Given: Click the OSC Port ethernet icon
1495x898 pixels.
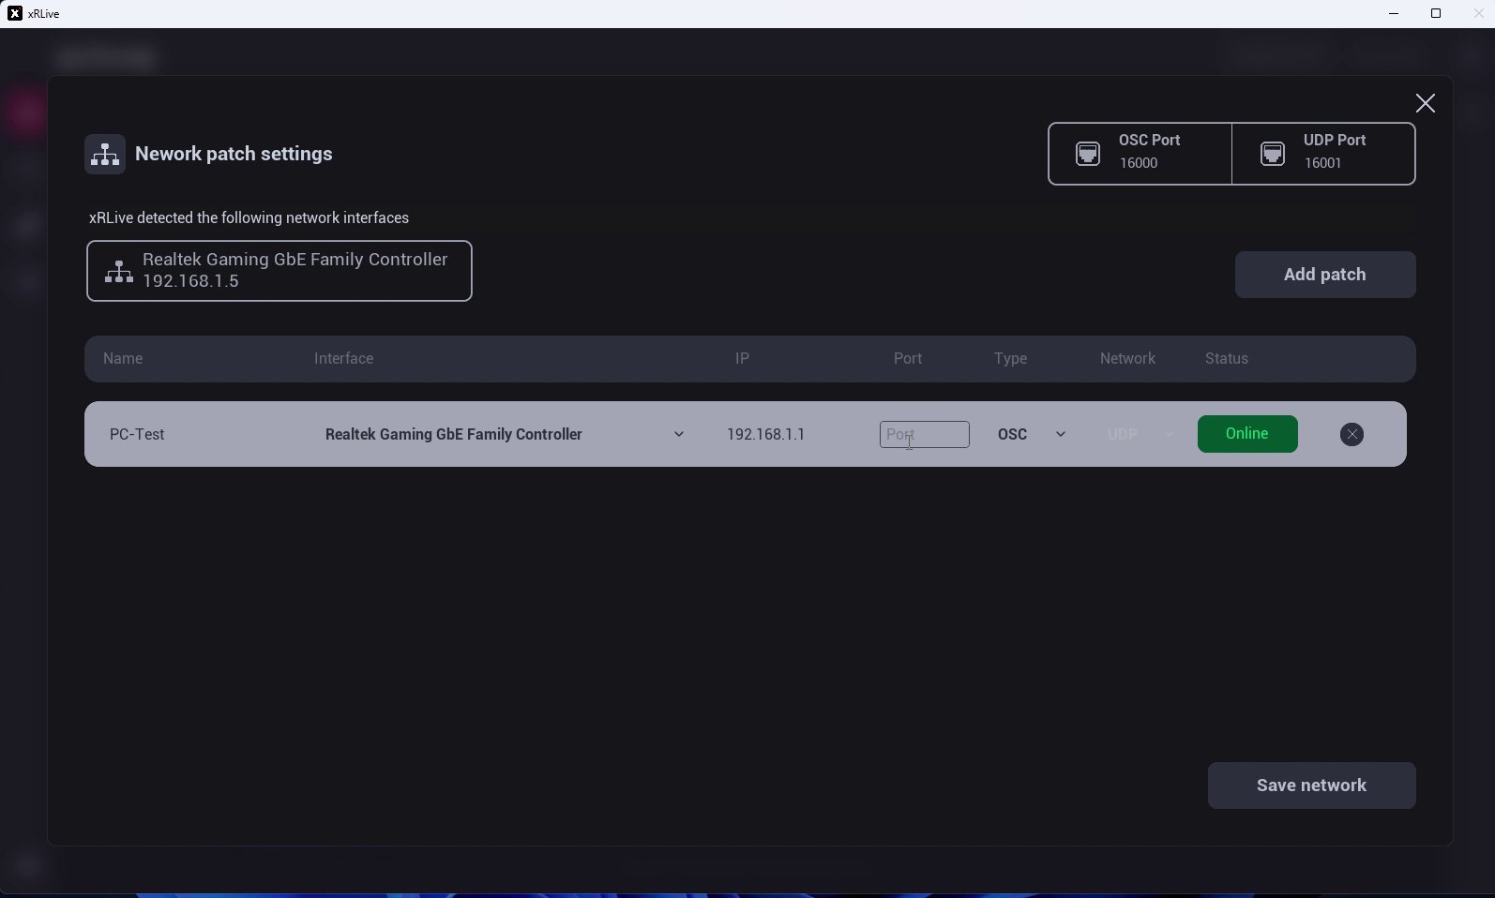Looking at the screenshot, I should click(1087, 154).
